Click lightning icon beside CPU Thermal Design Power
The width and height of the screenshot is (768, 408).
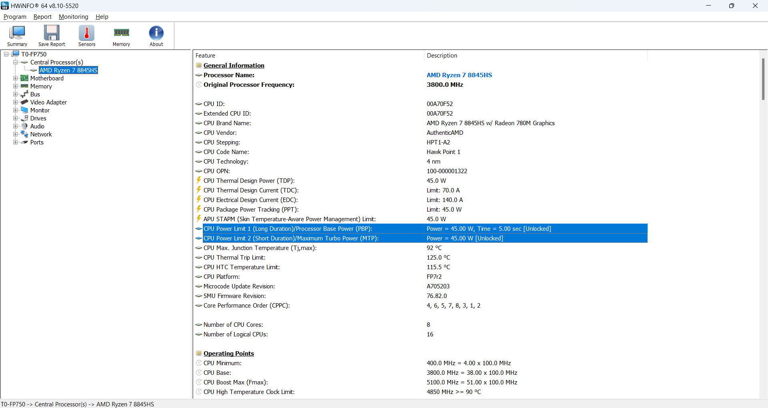pos(198,180)
